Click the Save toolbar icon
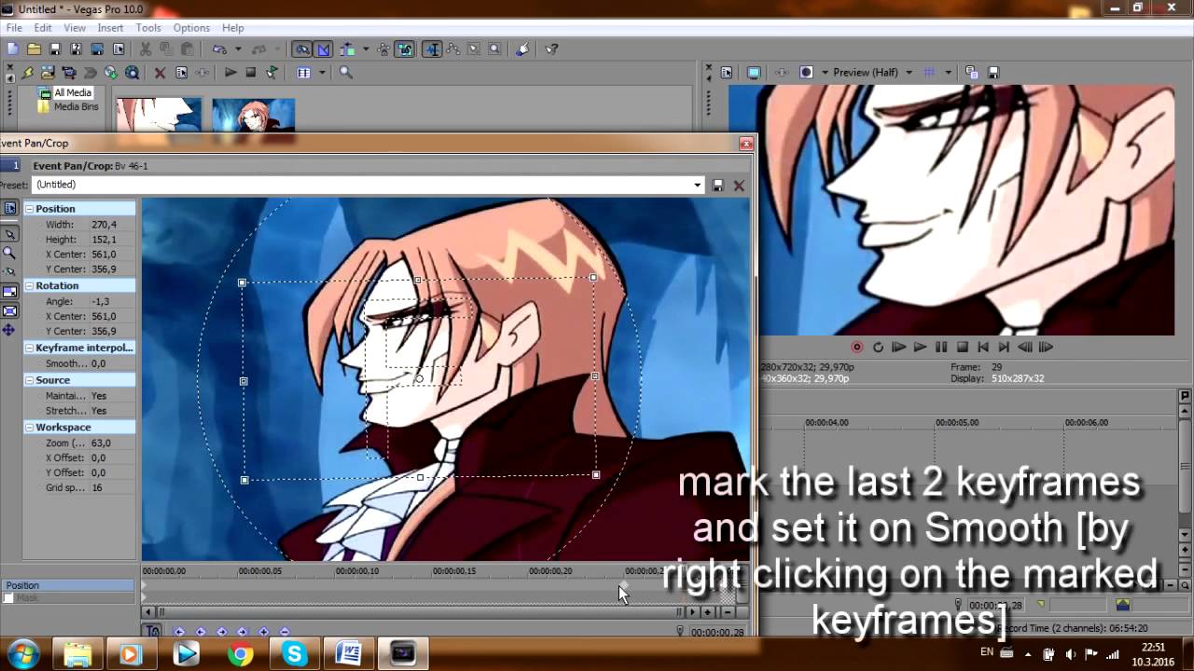Screen dimensions: 1194x671 [55, 48]
